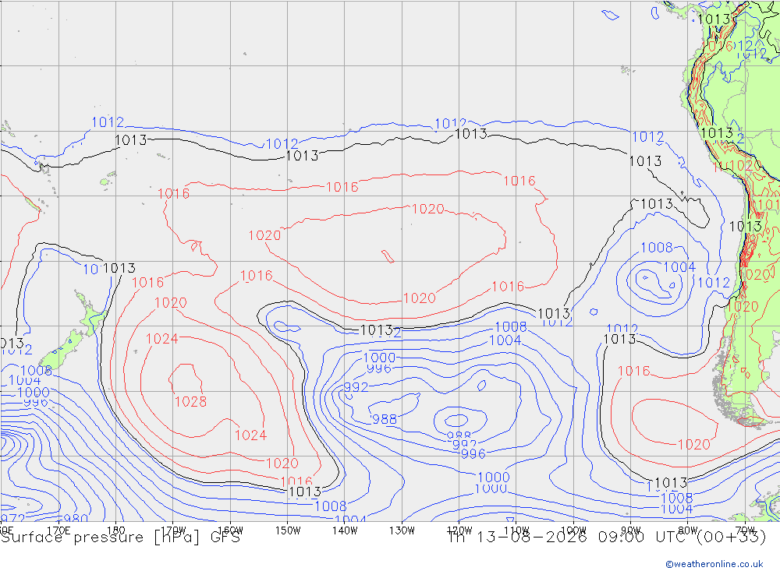780x571 pixels.
Task: Open the weatheronline.co.uk copyright link
Action: tap(714, 564)
